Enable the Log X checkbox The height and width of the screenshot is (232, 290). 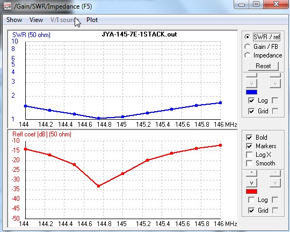tap(249, 155)
